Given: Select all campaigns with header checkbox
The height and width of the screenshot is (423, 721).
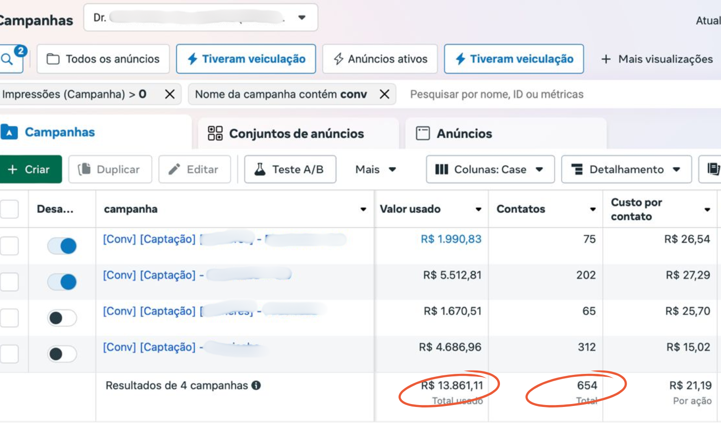Looking at the screenshot, I should 9,209.
